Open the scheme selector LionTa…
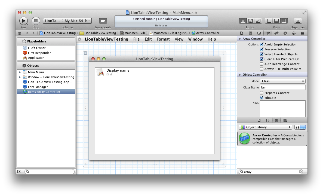This screenshot has height=196, width=323. tap(52, 21)
